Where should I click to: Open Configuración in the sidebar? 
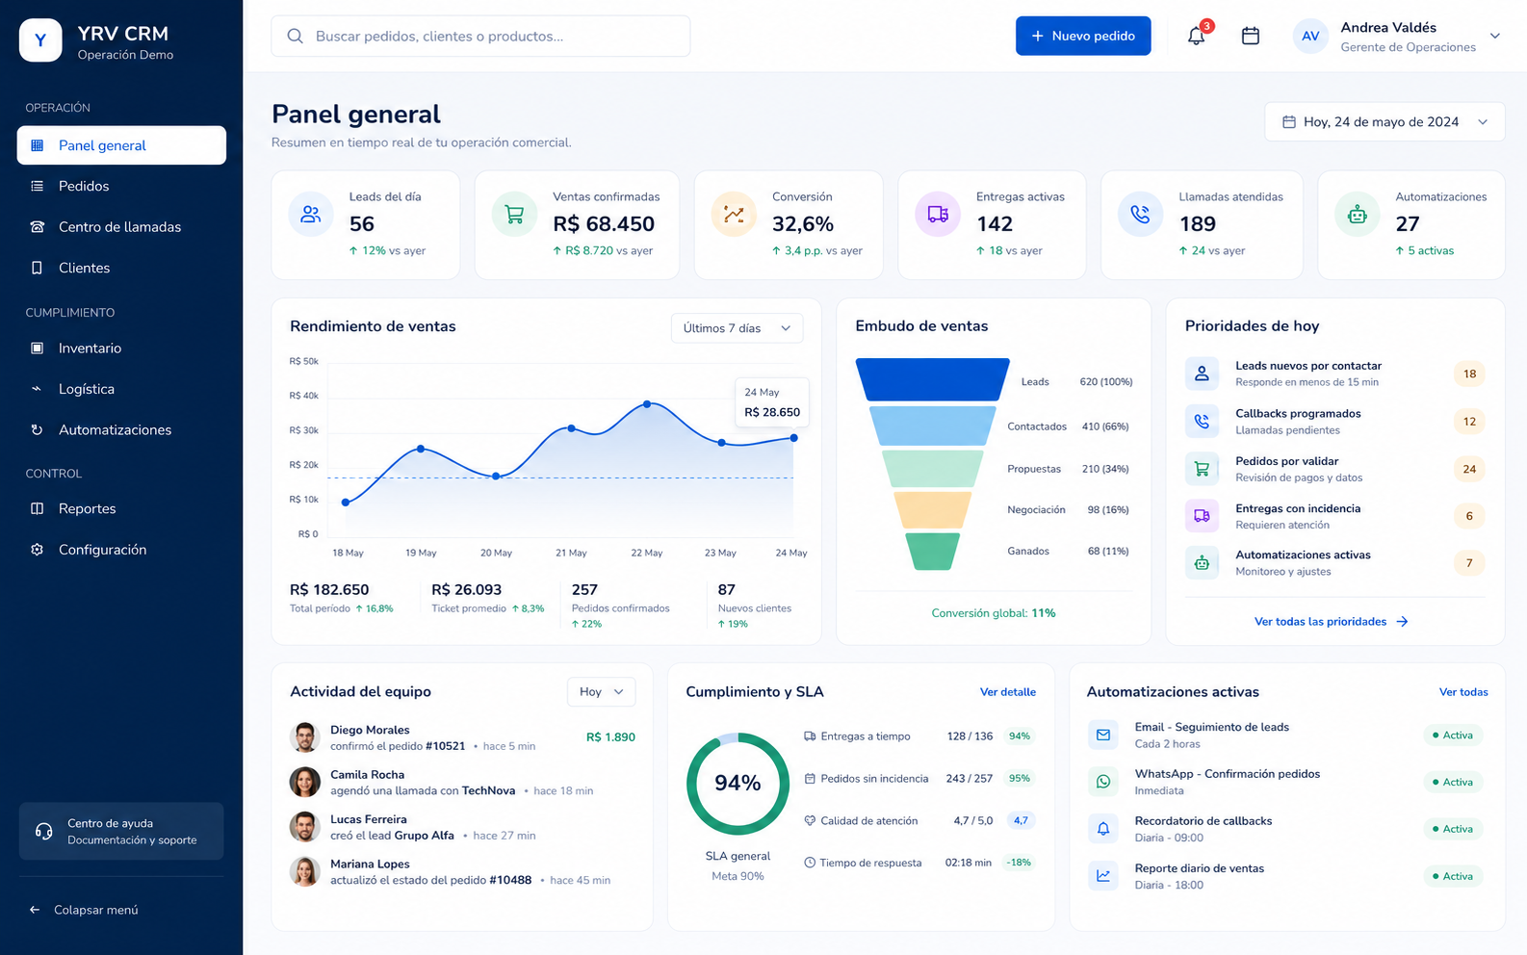[121, 550]
